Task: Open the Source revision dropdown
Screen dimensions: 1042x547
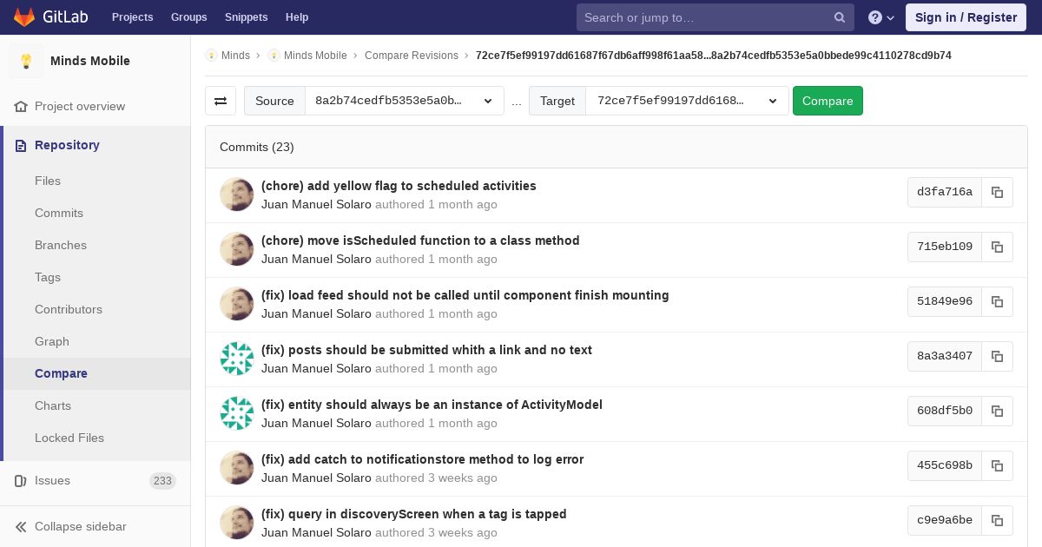Action: (x=405, y=101)
